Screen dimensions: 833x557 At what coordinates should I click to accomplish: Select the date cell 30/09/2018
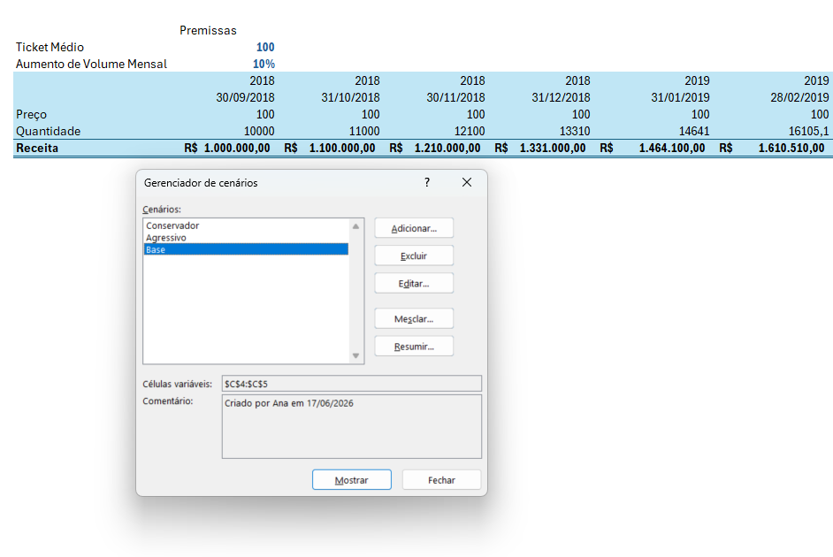tap(246, 97)
